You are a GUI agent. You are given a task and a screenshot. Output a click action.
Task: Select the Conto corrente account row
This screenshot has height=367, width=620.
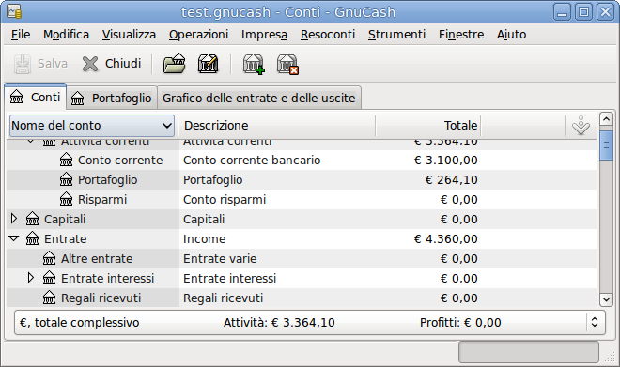click(302, 160)
